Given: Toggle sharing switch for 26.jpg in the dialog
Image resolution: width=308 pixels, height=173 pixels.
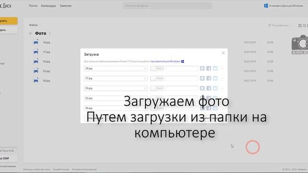Looking at the screenshot, I should point(157,68).
